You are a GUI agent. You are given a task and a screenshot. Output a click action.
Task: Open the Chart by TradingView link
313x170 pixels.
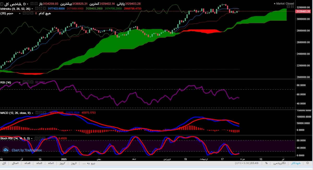point(27,150)
